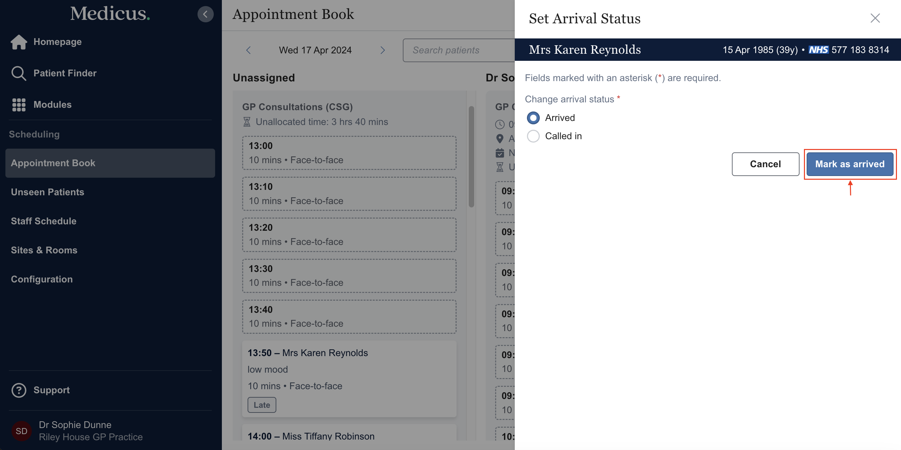Image resolution: width=901 pixels, height=450 pixels.
Task: Click the Unassigned column scrollbar
Action: [x=471, y=157]
